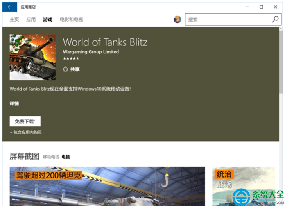Viewport: 285px width, 207px height.
Task: Switch to the 应用 tab
Action: click(x=31, y=20)
